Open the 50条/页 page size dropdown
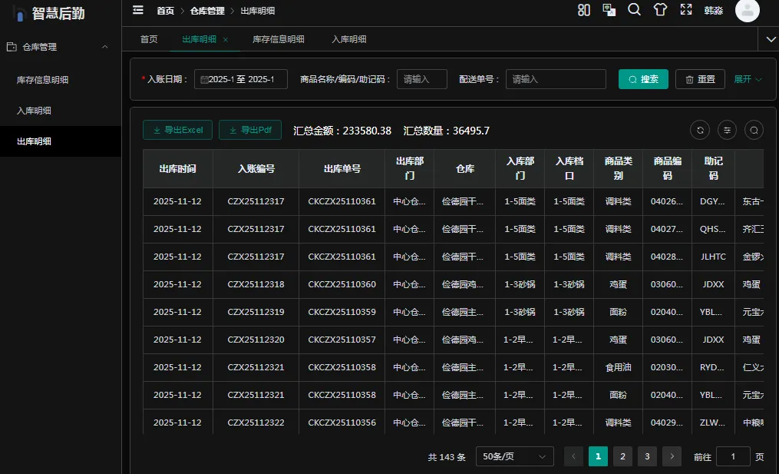The width and height of the screenshot is (779, 474). click(x=515, y=456)
